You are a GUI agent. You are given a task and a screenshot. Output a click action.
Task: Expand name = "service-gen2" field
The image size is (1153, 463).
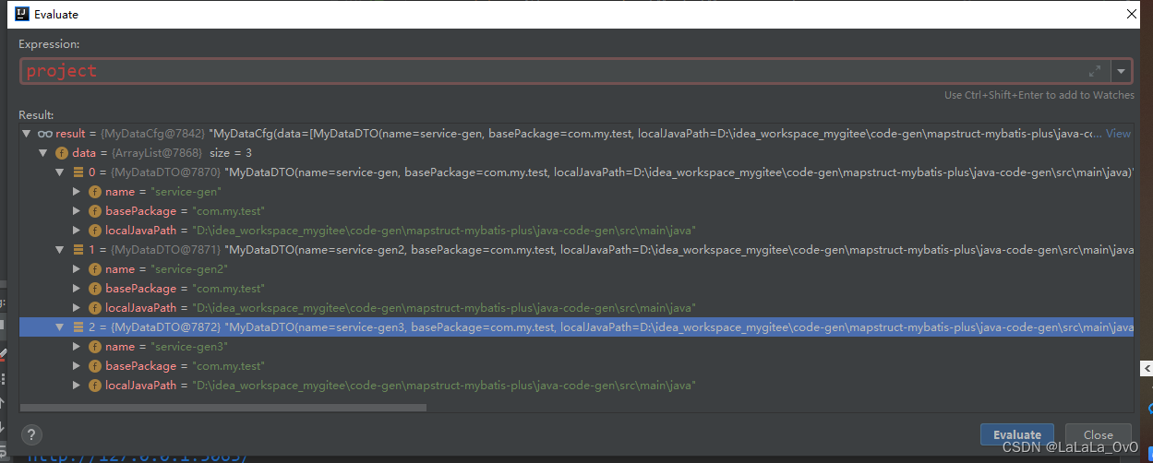[x=78, y=269]
